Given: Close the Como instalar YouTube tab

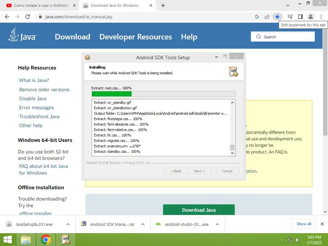Looking at the screenshot, I should pyautogui.click(x=74, y=5).
